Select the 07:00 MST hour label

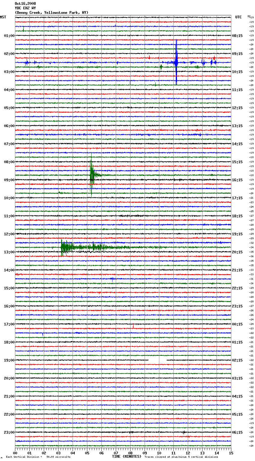(9, 144)
